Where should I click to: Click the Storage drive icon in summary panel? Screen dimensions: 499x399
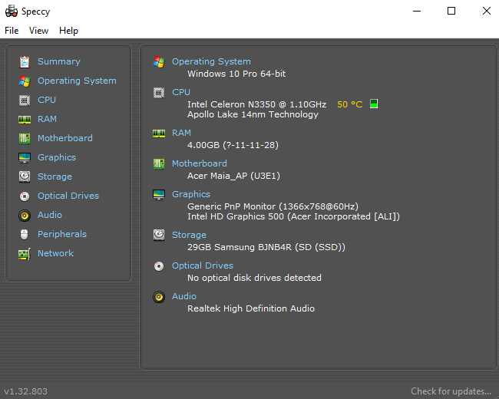tap(159, 235)
